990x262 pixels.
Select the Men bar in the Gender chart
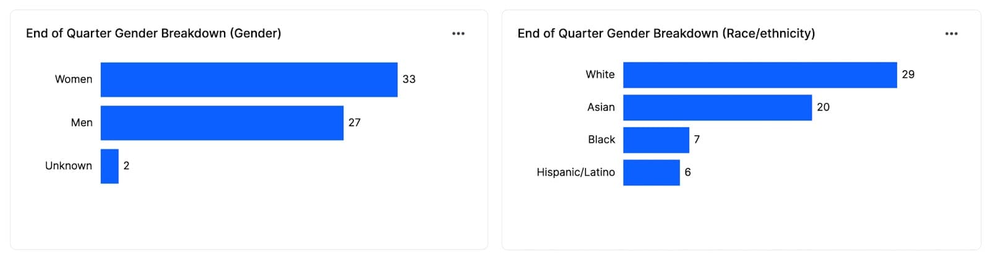tap(222, 123)
